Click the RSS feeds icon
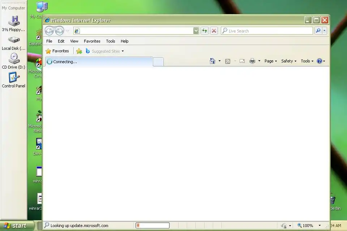The image size is (347, 231). click(x=228, y=61)
